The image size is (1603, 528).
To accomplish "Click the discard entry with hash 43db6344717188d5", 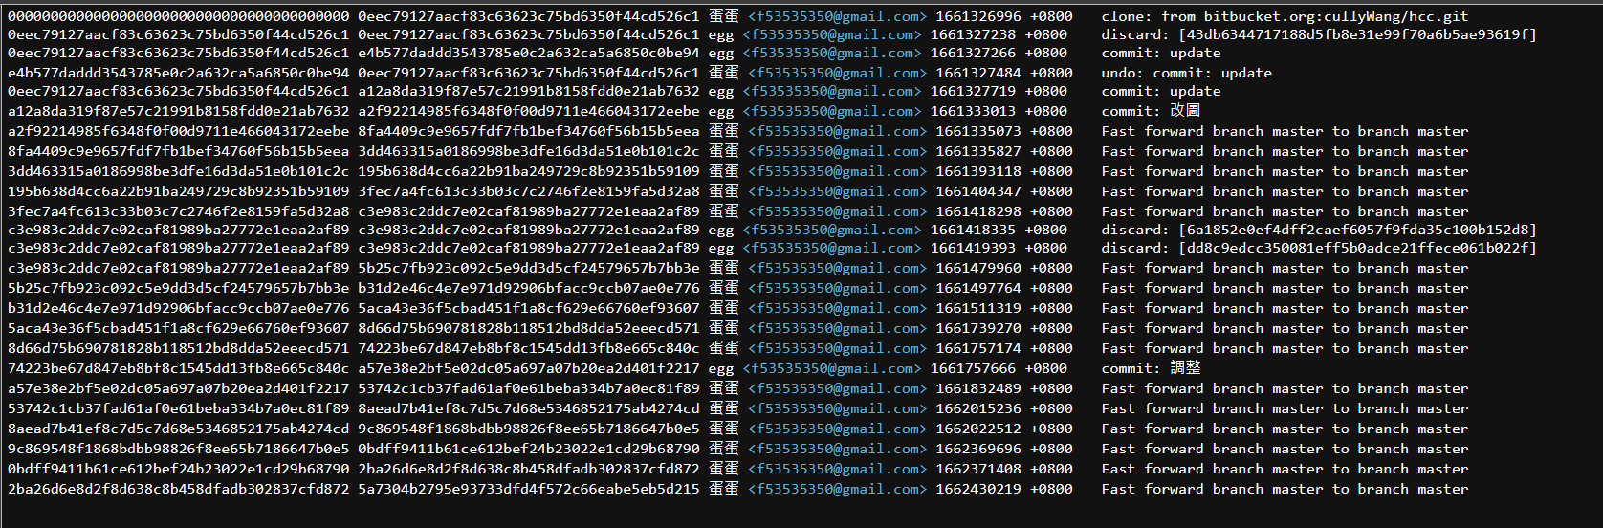I will 1319,34.
